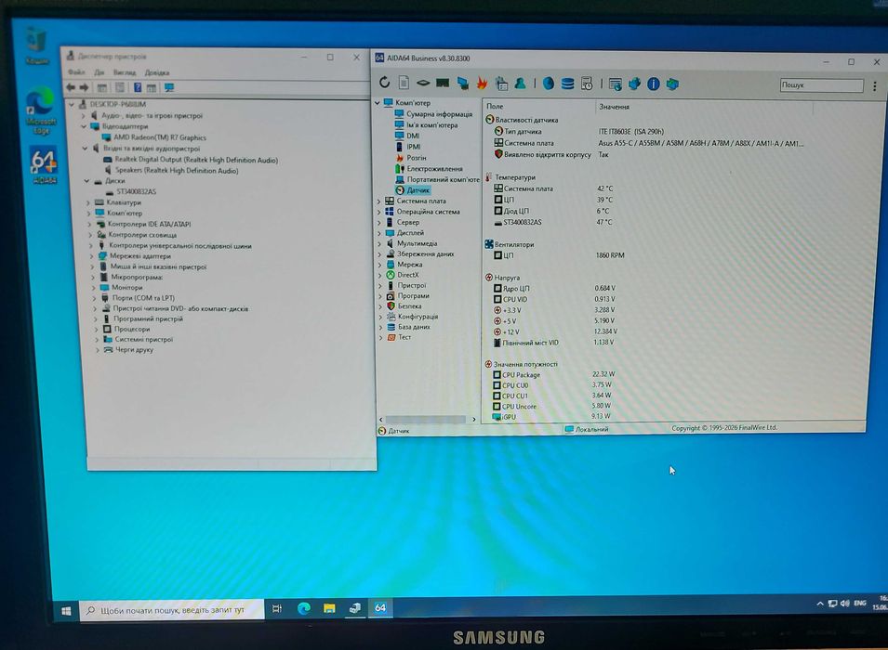Select AMD Radeon(TM) R7 Graphics device
Screen dimensions: 888x650
tap(159, 137)
